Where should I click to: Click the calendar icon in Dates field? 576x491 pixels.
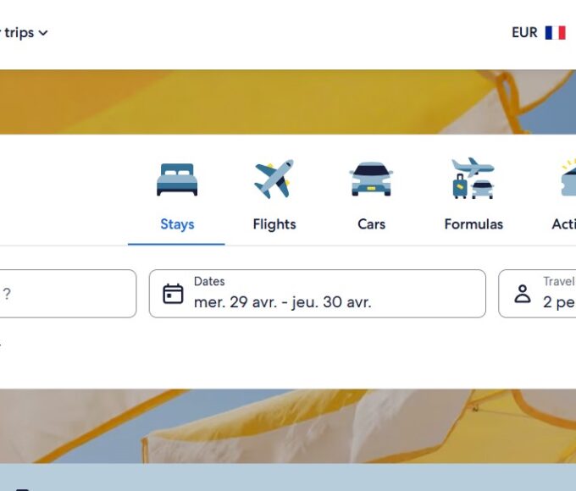[x=173, y=294]
